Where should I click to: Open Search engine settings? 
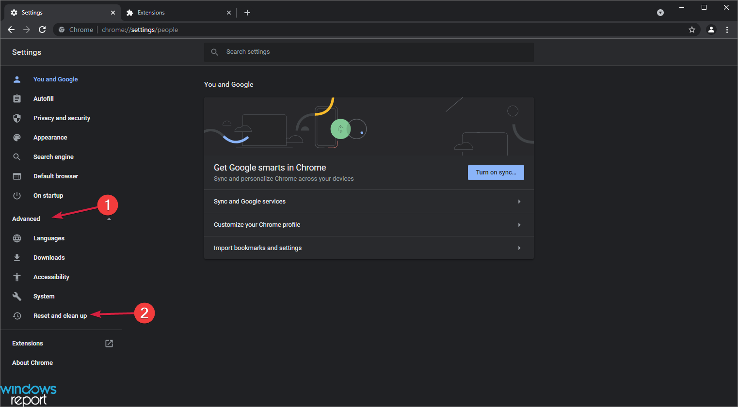click(x=53, y=157)
